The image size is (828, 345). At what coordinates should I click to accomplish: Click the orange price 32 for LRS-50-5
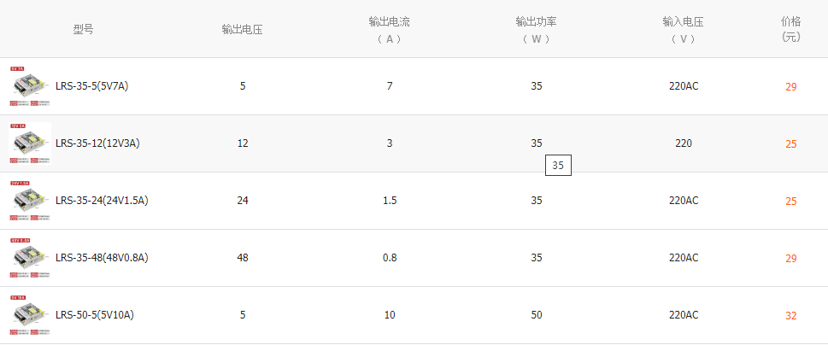coord(790,316)
